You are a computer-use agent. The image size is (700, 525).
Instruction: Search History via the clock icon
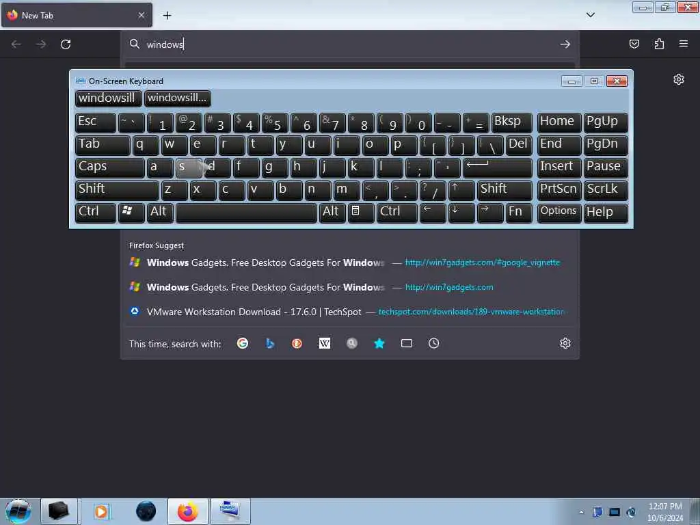434,343
